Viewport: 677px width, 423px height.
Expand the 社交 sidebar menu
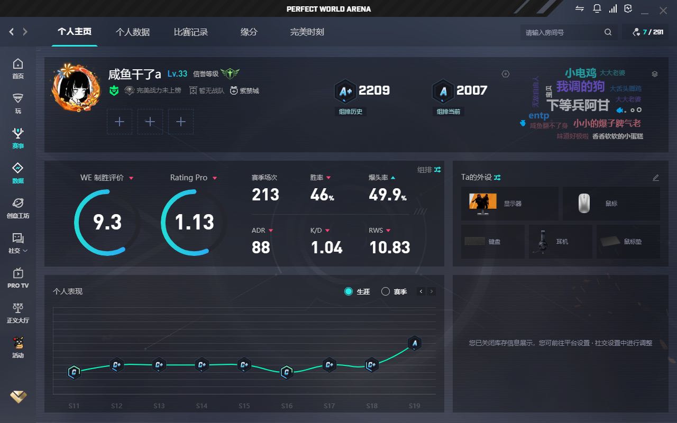tap(18, 243)
